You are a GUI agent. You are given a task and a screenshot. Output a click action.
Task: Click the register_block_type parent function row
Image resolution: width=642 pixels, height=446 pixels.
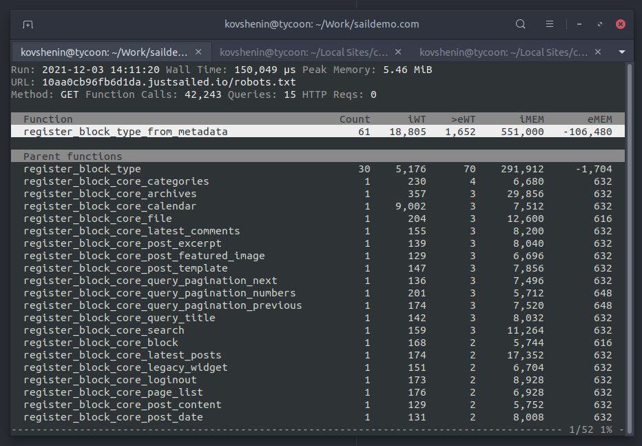click(x=82, y=169)
